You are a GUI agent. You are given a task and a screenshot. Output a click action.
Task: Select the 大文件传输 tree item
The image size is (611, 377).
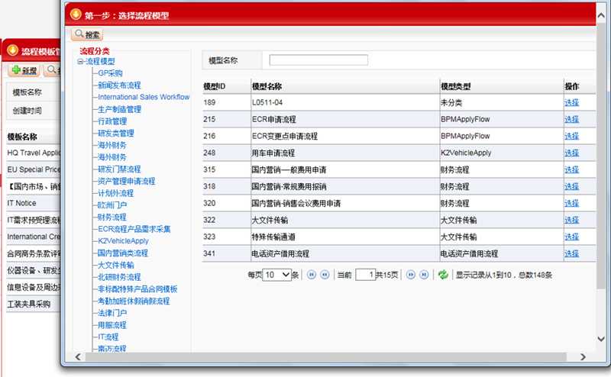(116, 266)
